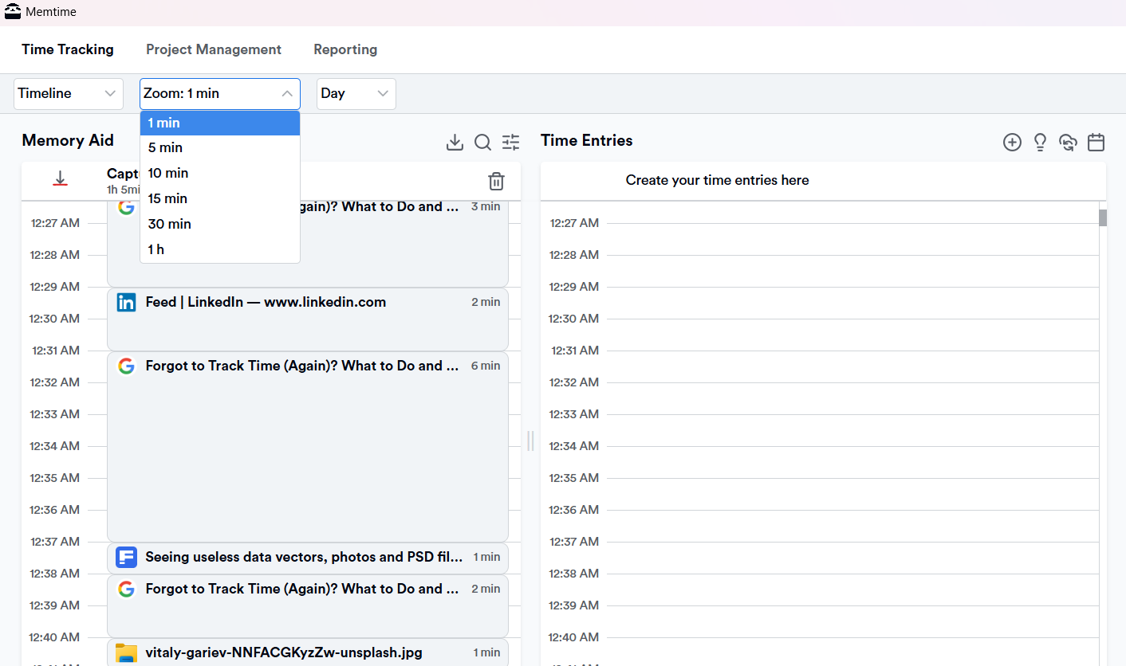Expand the Day period dropdown
Viewport: 1126px width, 666px height.
tap(356, 93)
